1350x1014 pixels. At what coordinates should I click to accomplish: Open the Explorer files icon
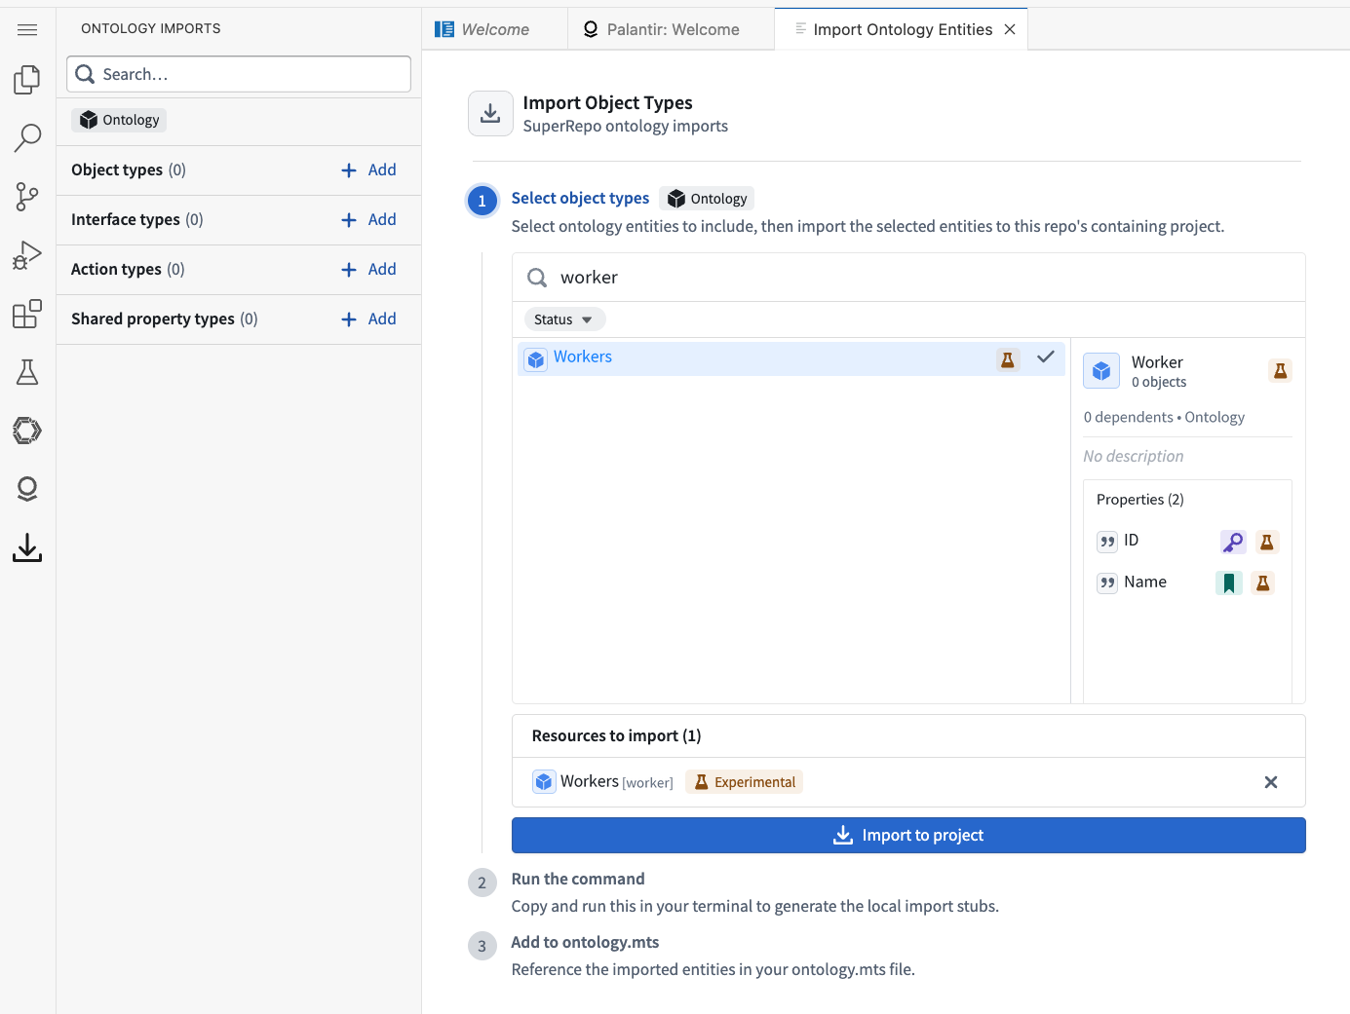[27, 80]
